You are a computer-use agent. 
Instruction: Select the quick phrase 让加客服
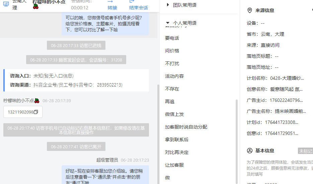point(174,165)
